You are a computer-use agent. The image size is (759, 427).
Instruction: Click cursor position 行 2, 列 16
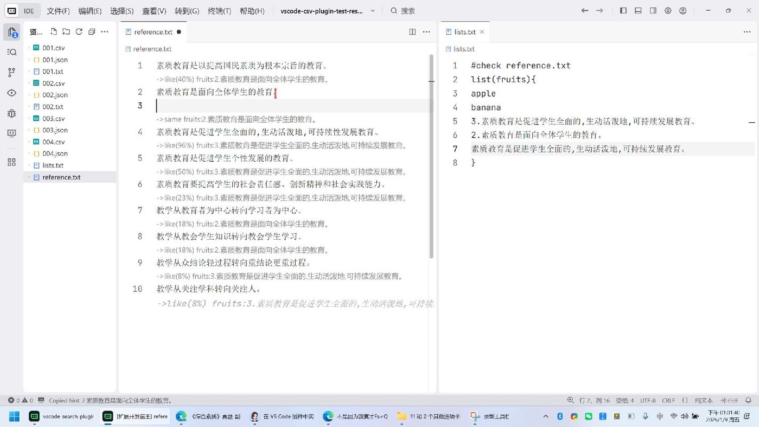(x=594, y=400)
